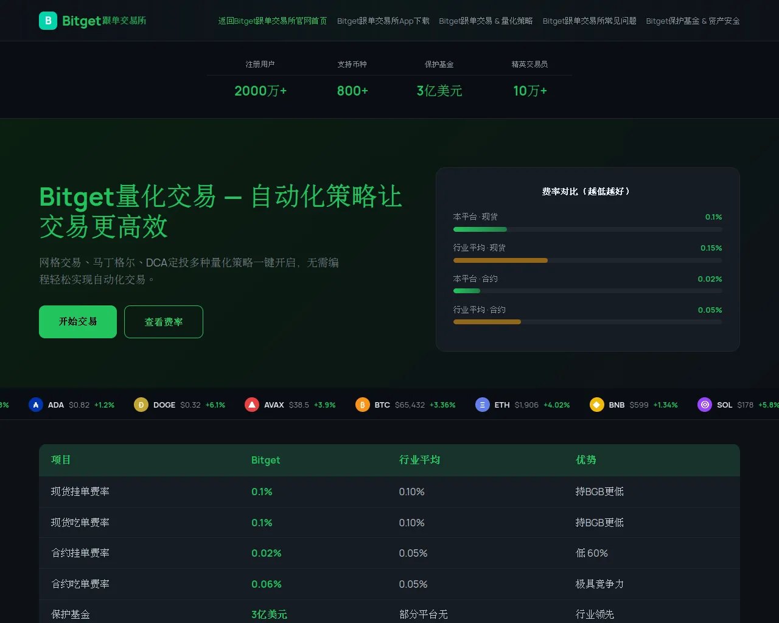Click the 支持币种 label
779x623 pixels.
coord(352,64)
